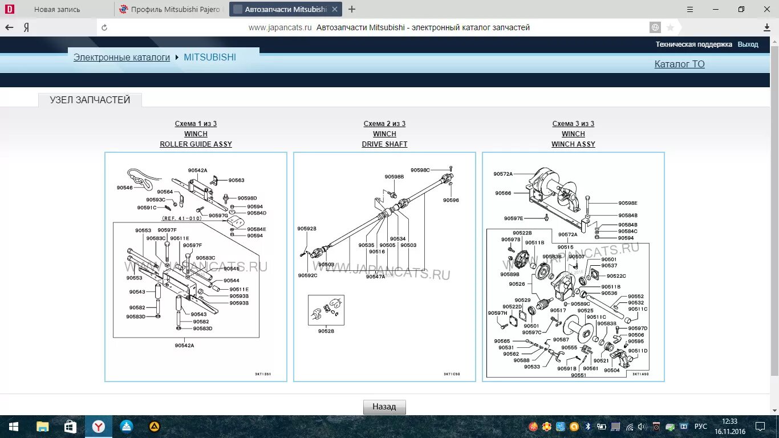The width and height of the screenshot is (779, 438).
Task: Select the Автозапчасти Mitsubishi tab
Action: pos(285,9)
